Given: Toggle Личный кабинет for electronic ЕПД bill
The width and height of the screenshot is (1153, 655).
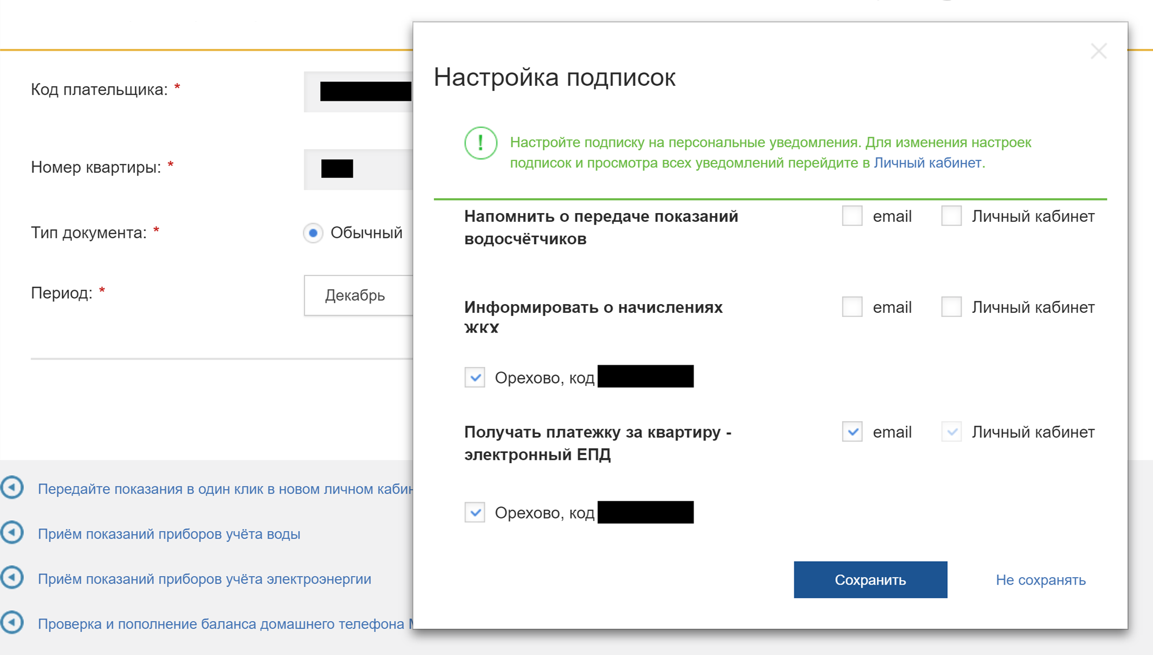Looking at the screenshot, I should 951,431.
